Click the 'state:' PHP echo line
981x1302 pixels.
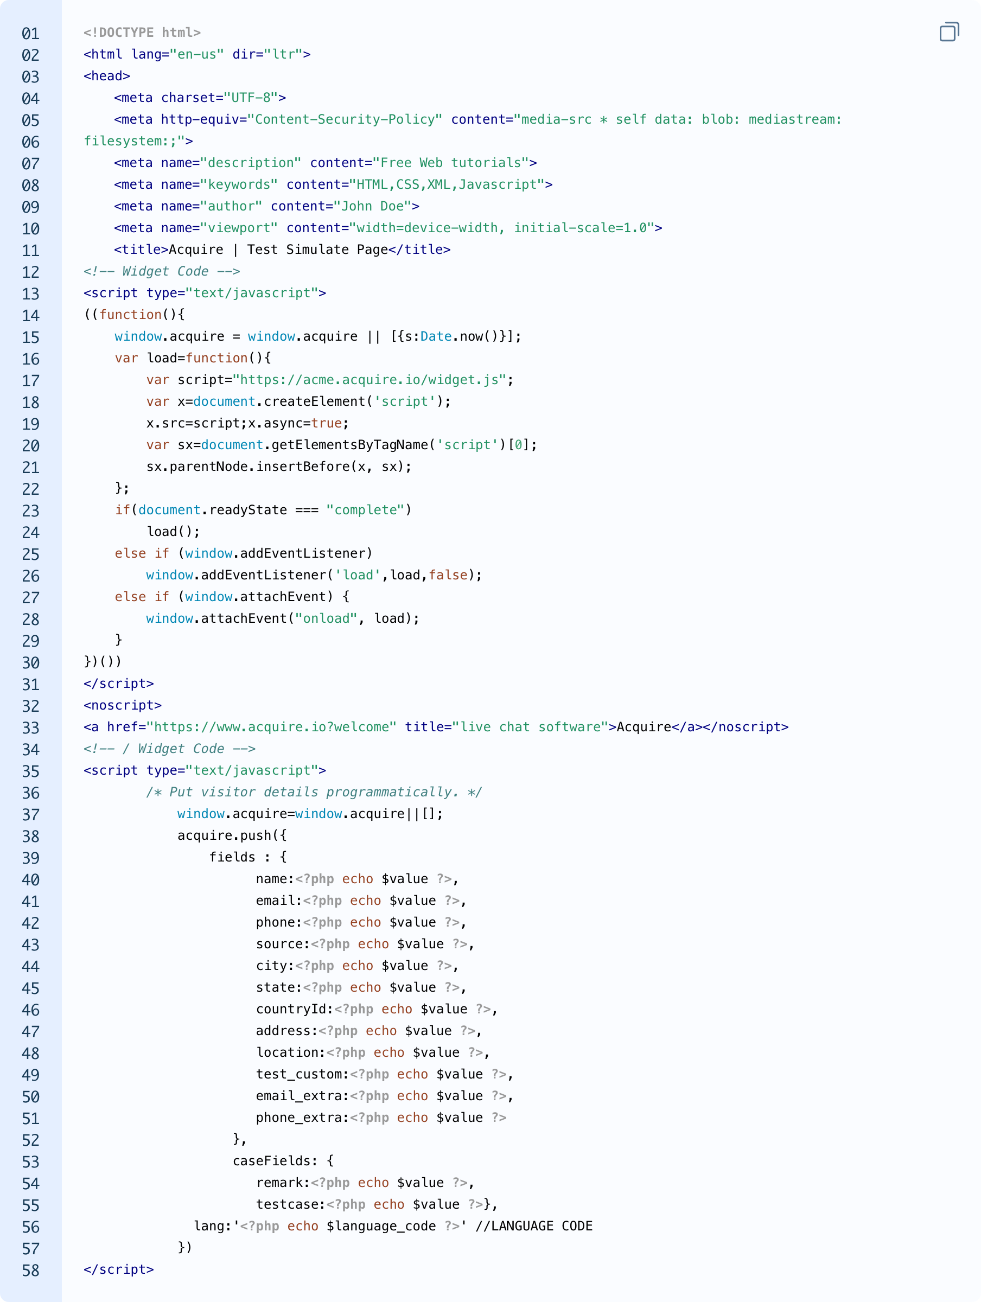[361, 988]
